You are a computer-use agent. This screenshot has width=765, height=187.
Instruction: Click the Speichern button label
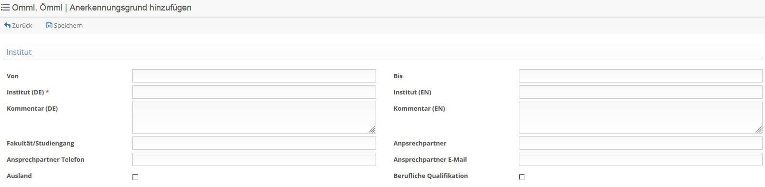[x=68, y=25]
